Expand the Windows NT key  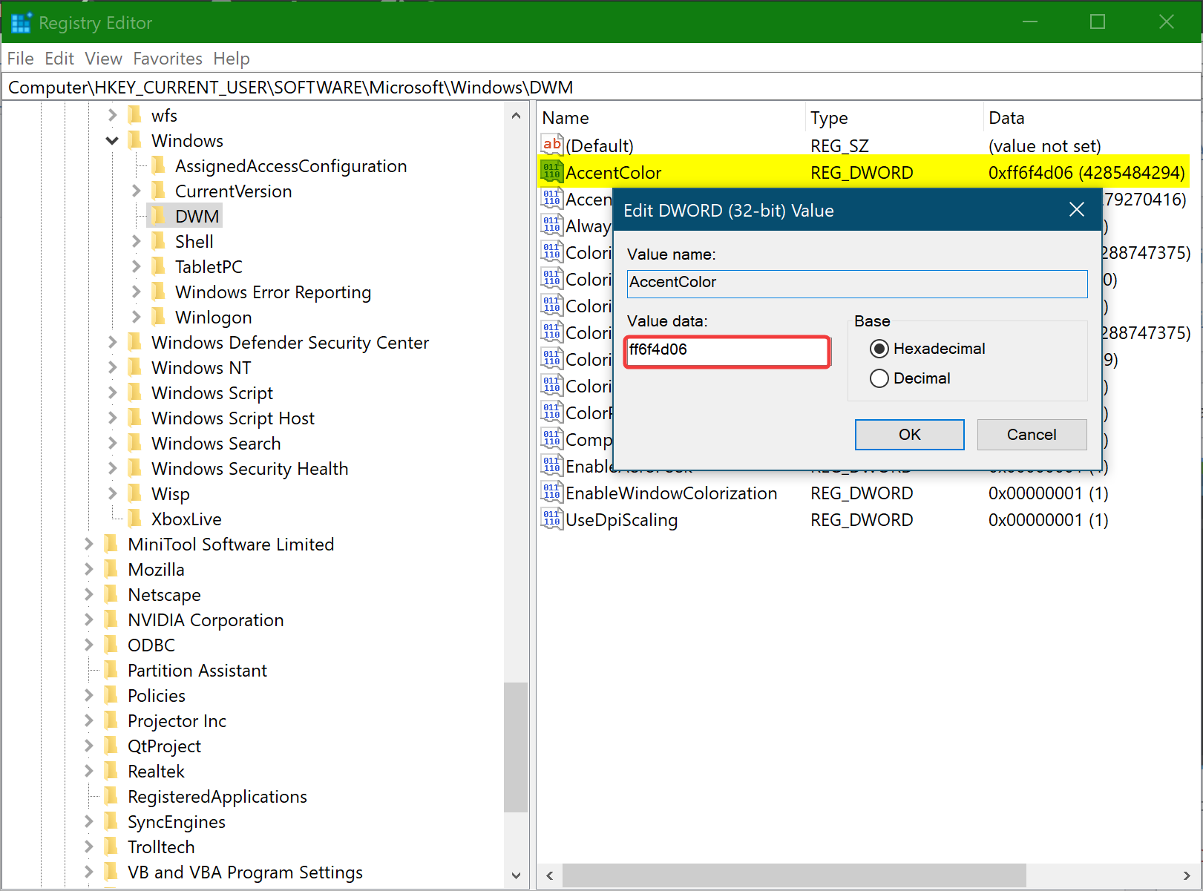(112, 367)
